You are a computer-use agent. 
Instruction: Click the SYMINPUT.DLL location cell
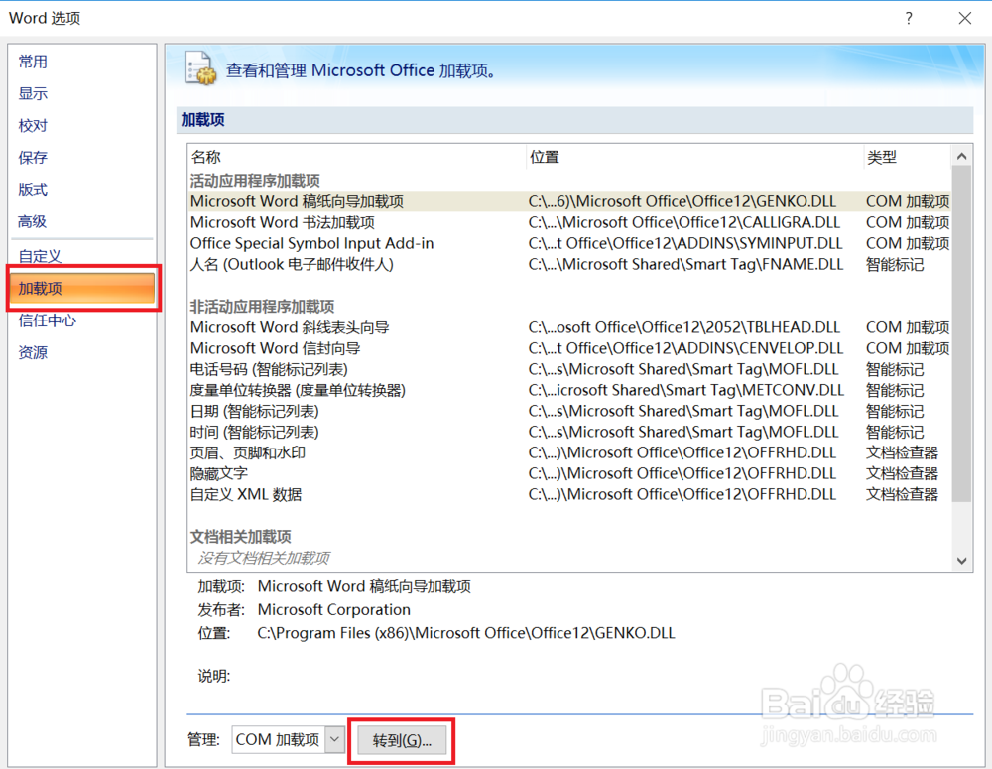click(685, 244)
